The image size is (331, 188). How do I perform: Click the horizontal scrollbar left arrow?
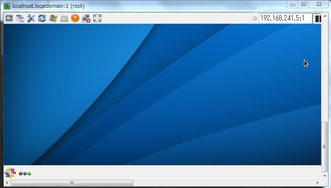coord(7,183)
